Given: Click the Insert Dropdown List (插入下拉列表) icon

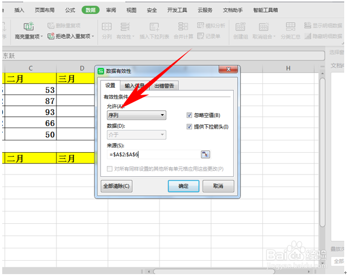Looking at the screenshot, I should point(154,27).
